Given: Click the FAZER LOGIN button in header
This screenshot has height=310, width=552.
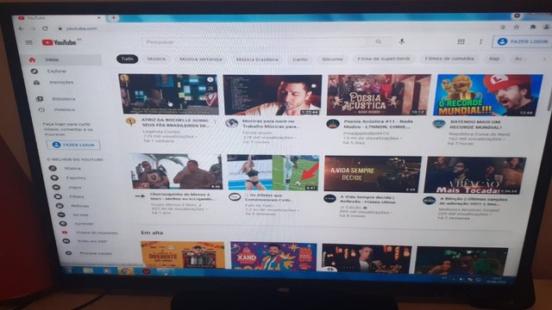Looking at the screenshot, I should tap(523, 41).
